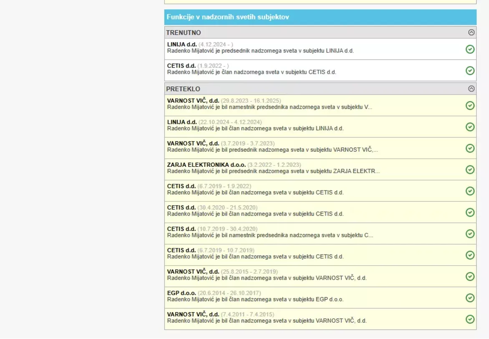Click checkmark icon for CETIS 30.4.2020 entry
The height and width of the screenshot is (339, 489).
point(470,212)
